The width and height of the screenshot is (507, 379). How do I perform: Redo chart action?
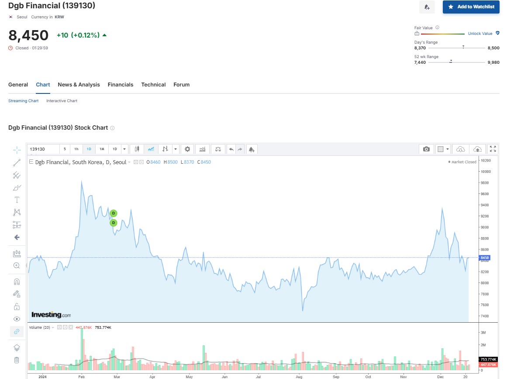point(240,149)
